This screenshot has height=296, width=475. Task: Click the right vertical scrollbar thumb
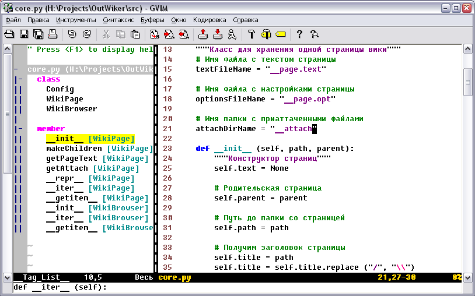point(468,82)
